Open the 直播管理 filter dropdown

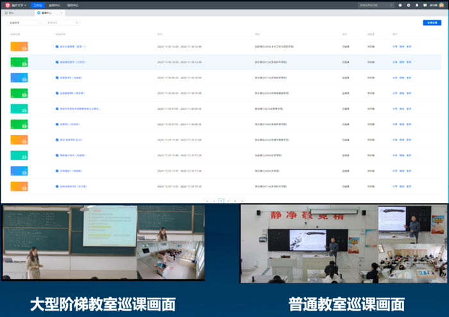point(25,22)
